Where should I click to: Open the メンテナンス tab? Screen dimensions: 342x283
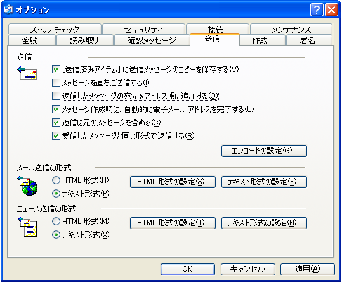(x=291, y=29)
